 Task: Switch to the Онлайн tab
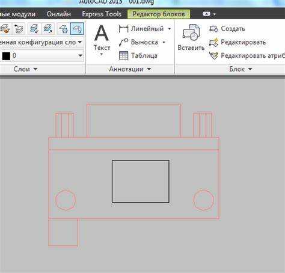click(58, 14)
